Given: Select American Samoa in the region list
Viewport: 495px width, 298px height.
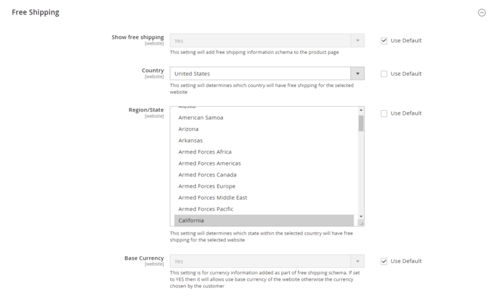Looking at the screenshot, I should pyautogui.click(x=201, y=117).
